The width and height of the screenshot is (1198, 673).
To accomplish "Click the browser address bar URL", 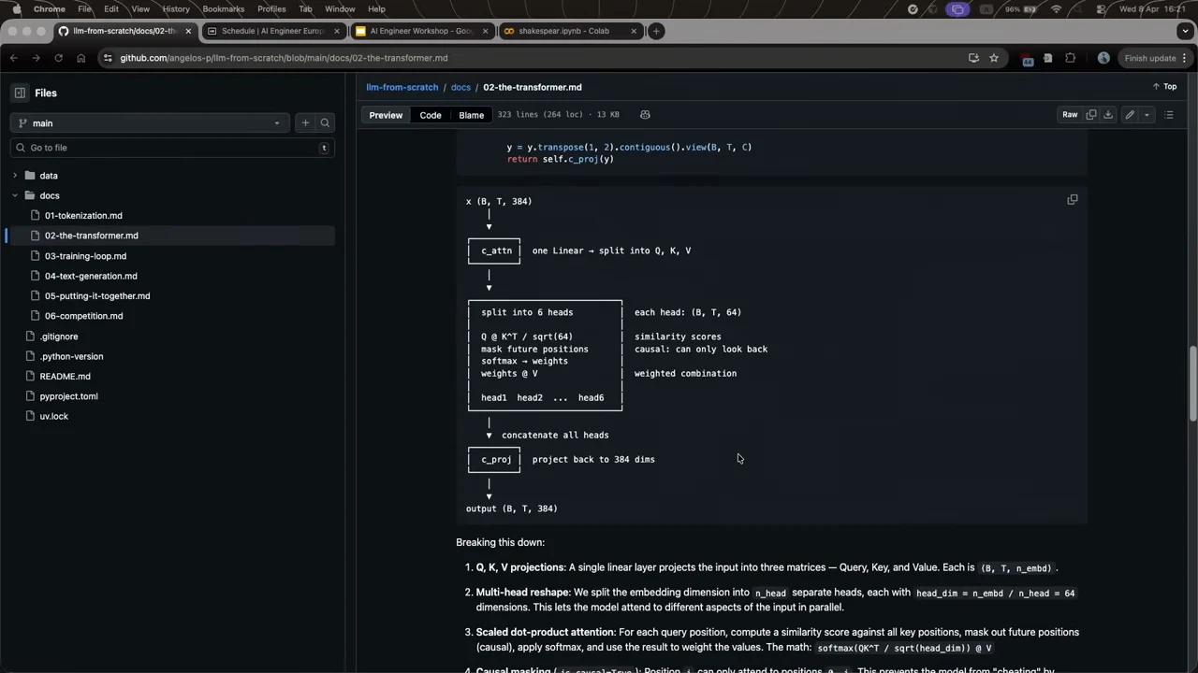I will [x=284, y=58].
